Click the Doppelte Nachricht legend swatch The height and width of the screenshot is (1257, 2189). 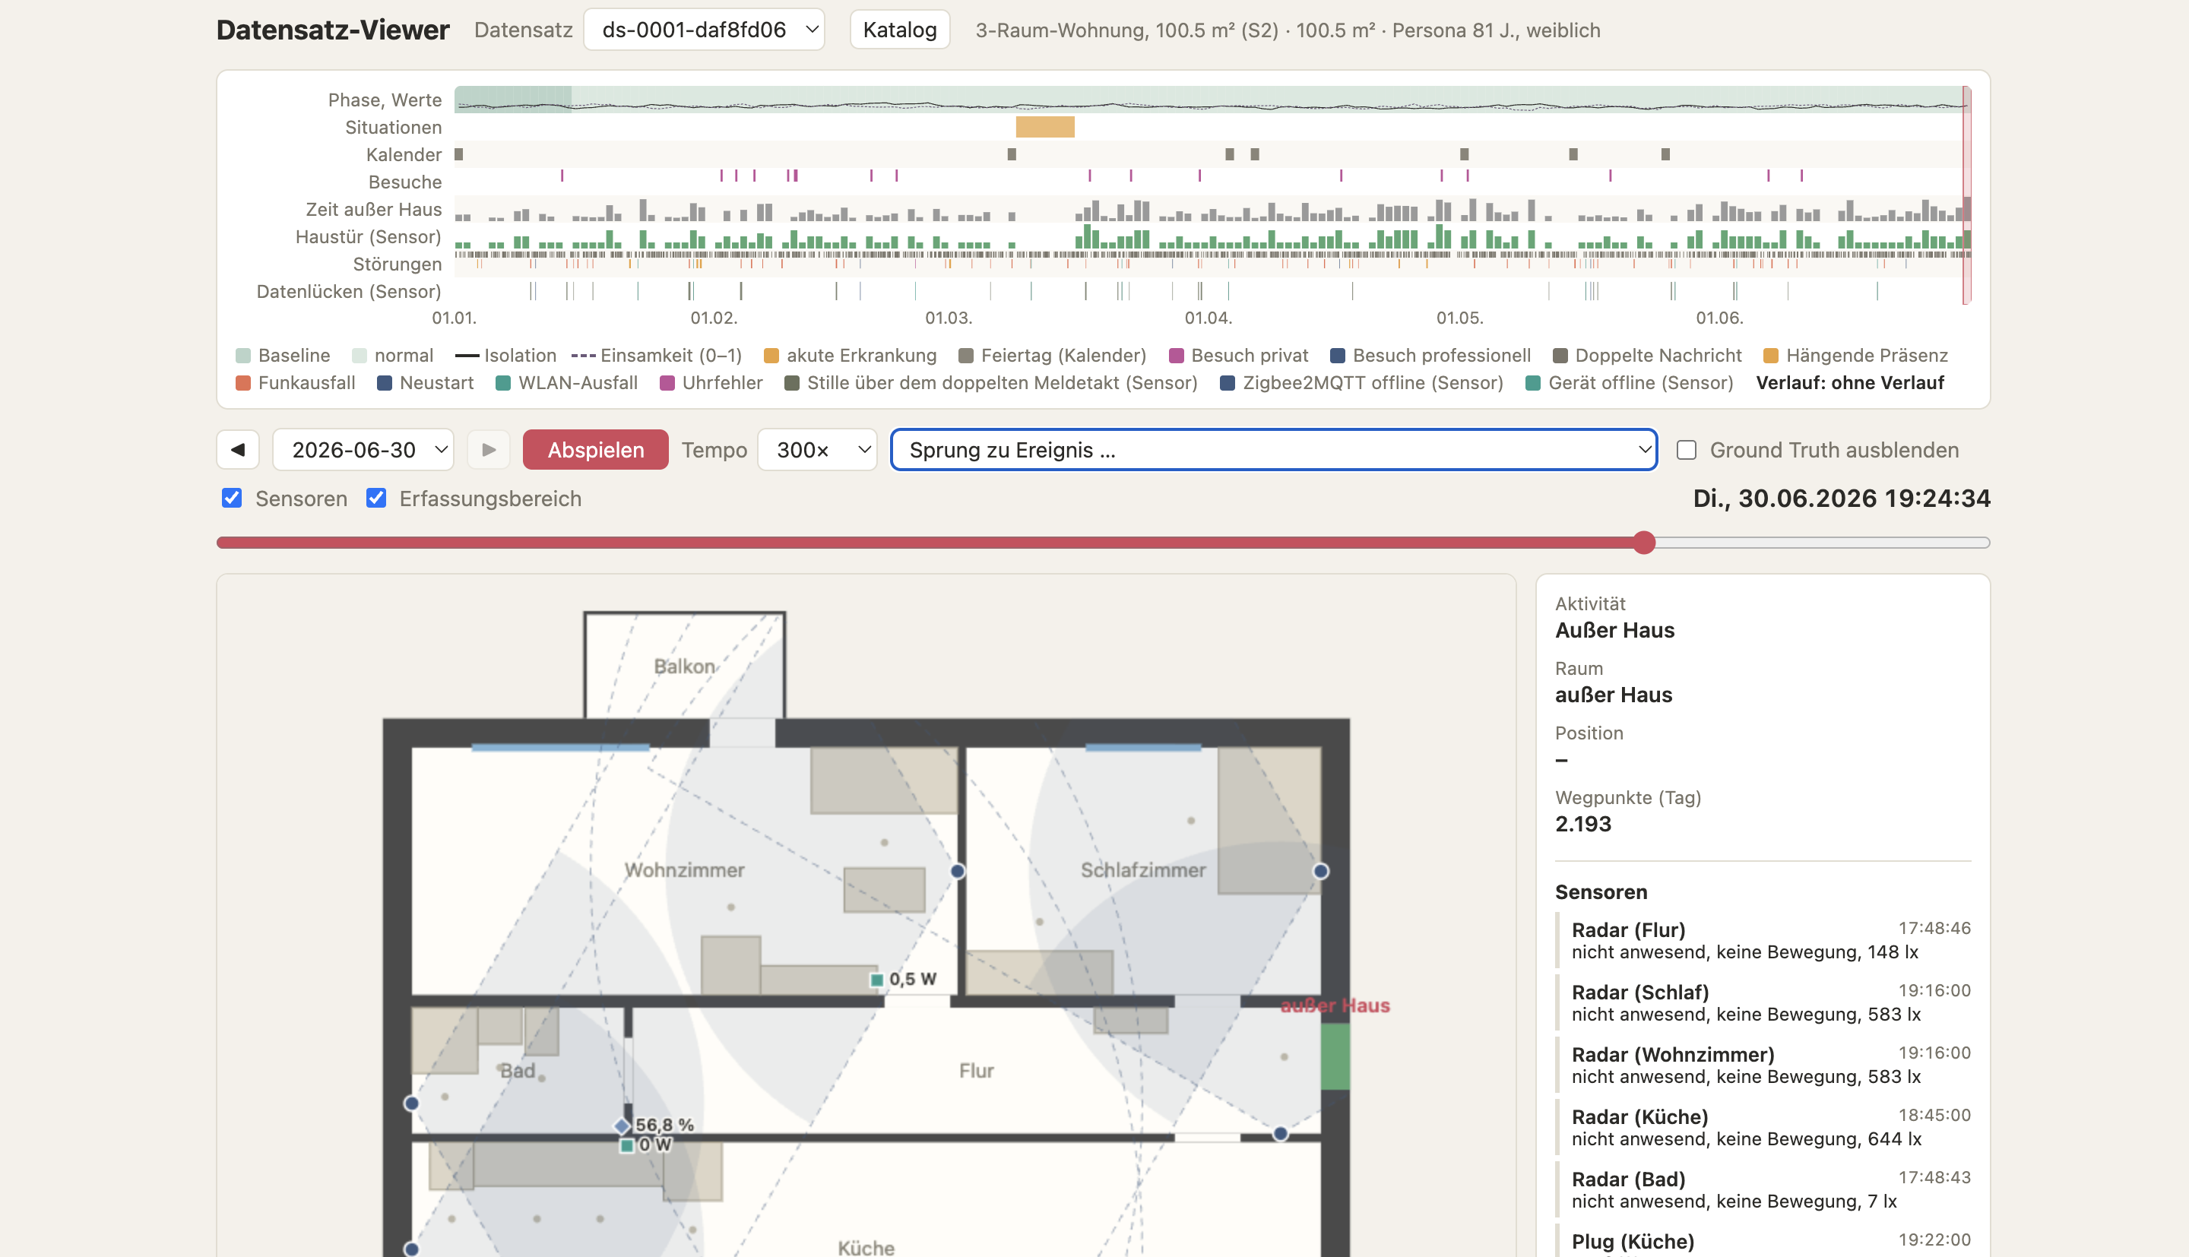click(x=1560, y=356)
